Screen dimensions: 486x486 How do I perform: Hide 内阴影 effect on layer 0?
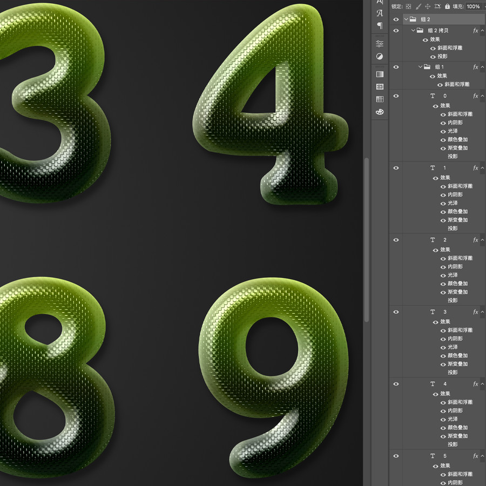click(x=443, y=123)
